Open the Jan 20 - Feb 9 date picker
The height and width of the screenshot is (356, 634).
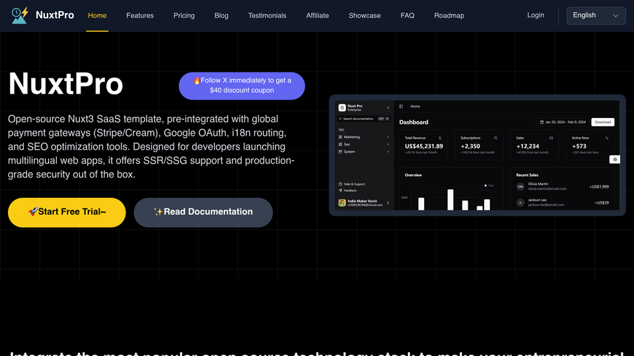click(x=563, y=122)
